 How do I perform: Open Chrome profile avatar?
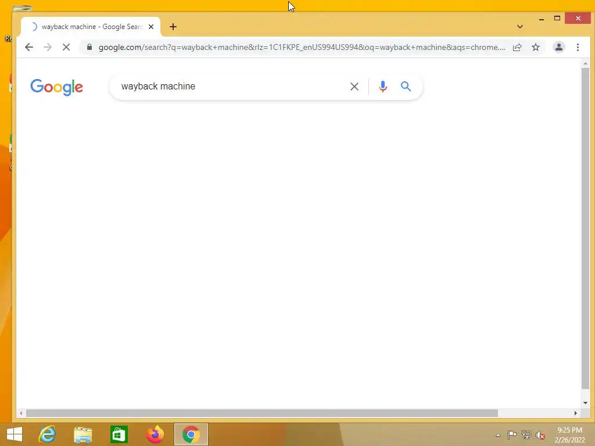coord(558,47)
